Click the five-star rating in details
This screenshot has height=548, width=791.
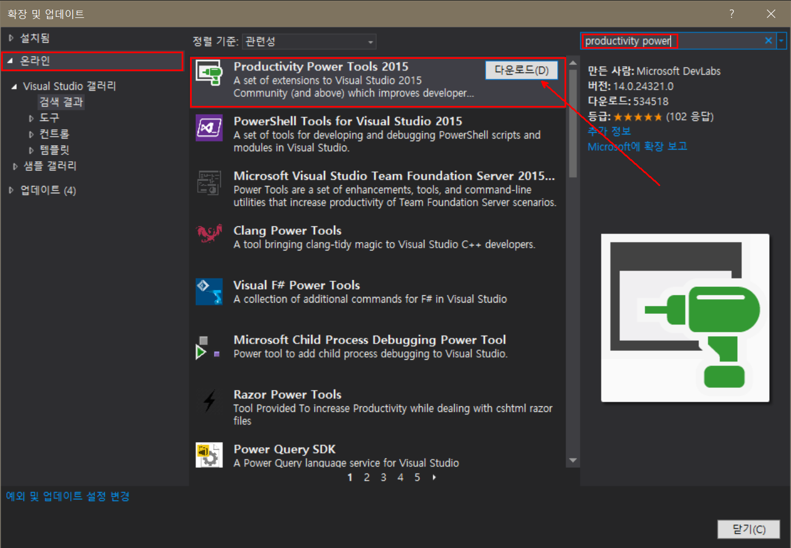tap(638, 117)
